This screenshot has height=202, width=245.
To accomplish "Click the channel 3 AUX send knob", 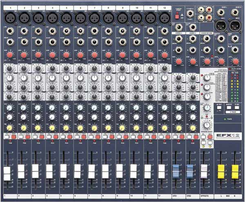I will coord(38,108).
